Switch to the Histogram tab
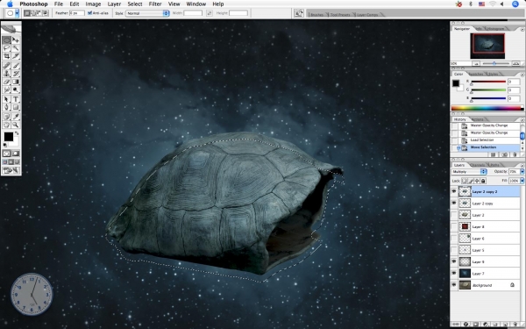Viewport: 526px width, 329px height. (x=495, y=29)
